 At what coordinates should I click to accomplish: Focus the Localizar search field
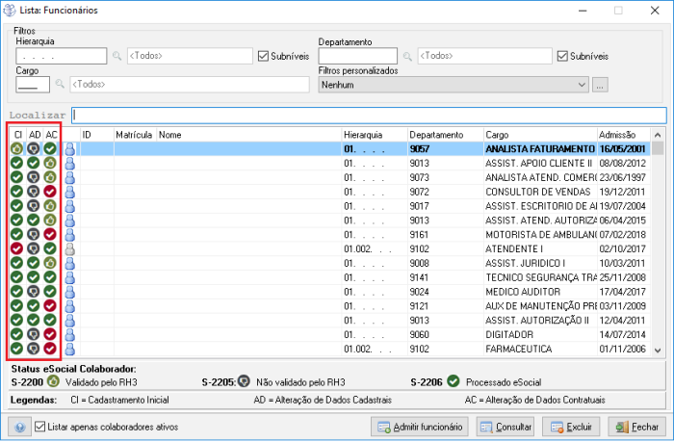pyautogui.click(x=368, y=116)
